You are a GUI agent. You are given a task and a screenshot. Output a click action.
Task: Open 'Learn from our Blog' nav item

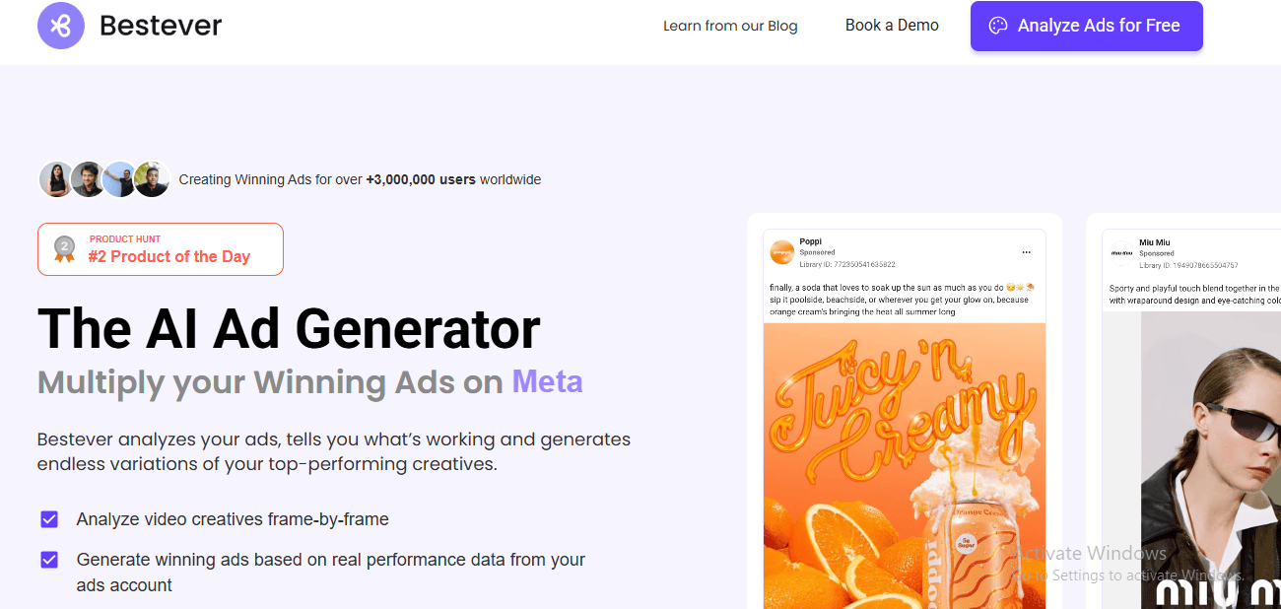730,26
